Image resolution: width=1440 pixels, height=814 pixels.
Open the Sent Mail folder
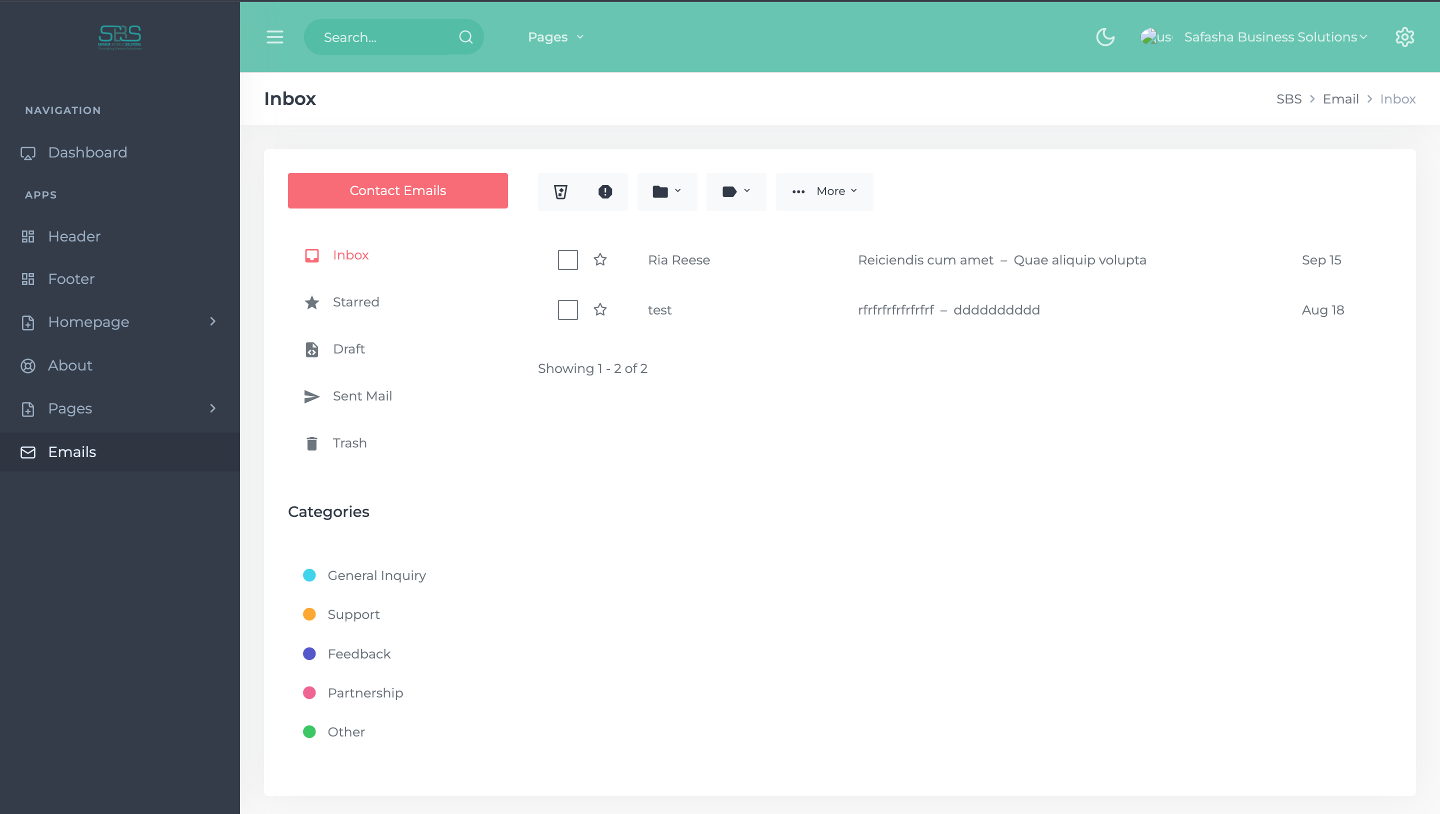point(347,396)
